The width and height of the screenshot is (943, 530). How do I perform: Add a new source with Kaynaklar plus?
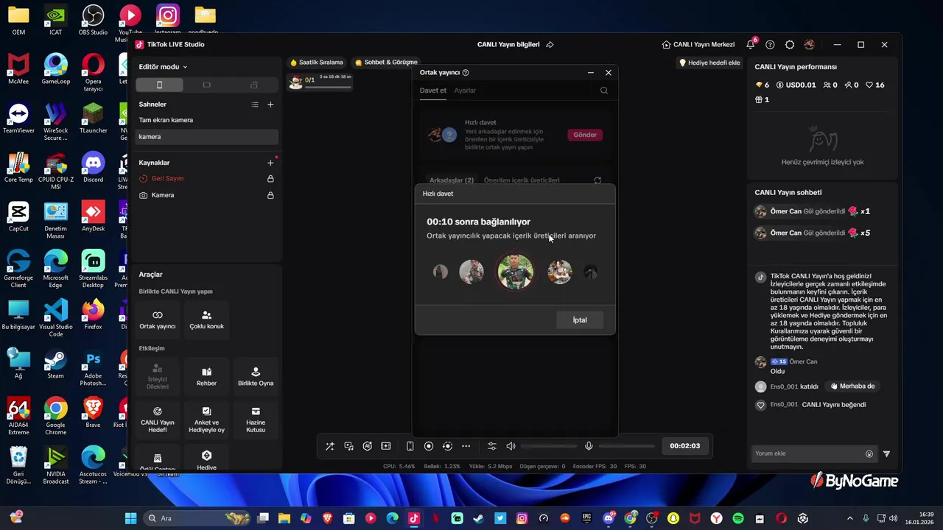click(270, 163)
